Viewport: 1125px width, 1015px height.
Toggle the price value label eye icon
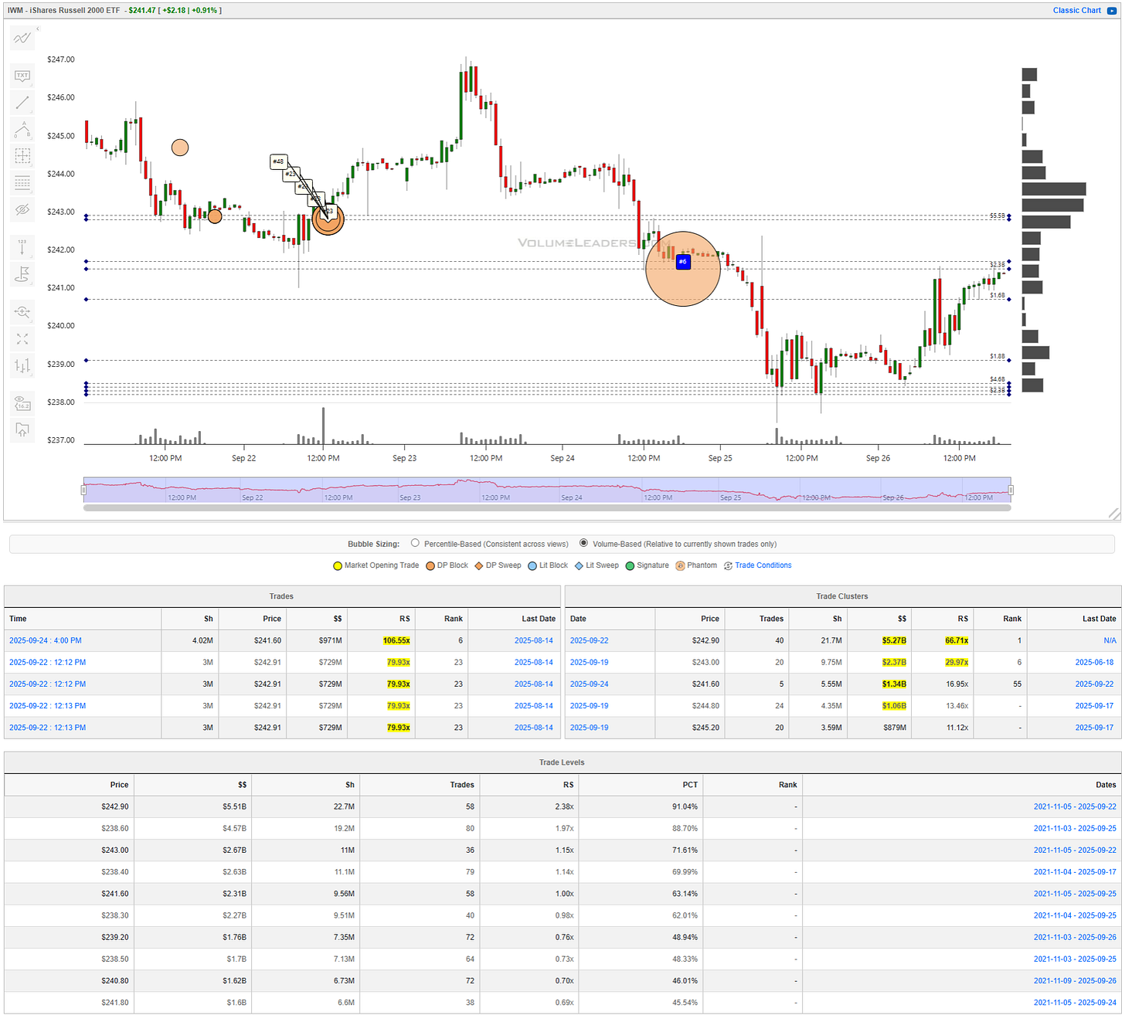(22, 404)
